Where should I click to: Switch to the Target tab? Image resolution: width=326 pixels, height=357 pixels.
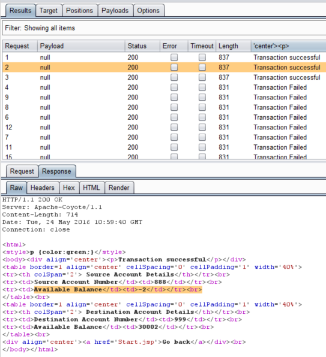click(x=49, y=10)
